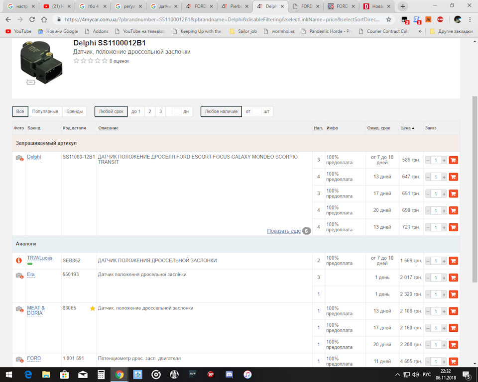
Task: Select the 'Все' filter tab
Action: click(x=20, y=111)
